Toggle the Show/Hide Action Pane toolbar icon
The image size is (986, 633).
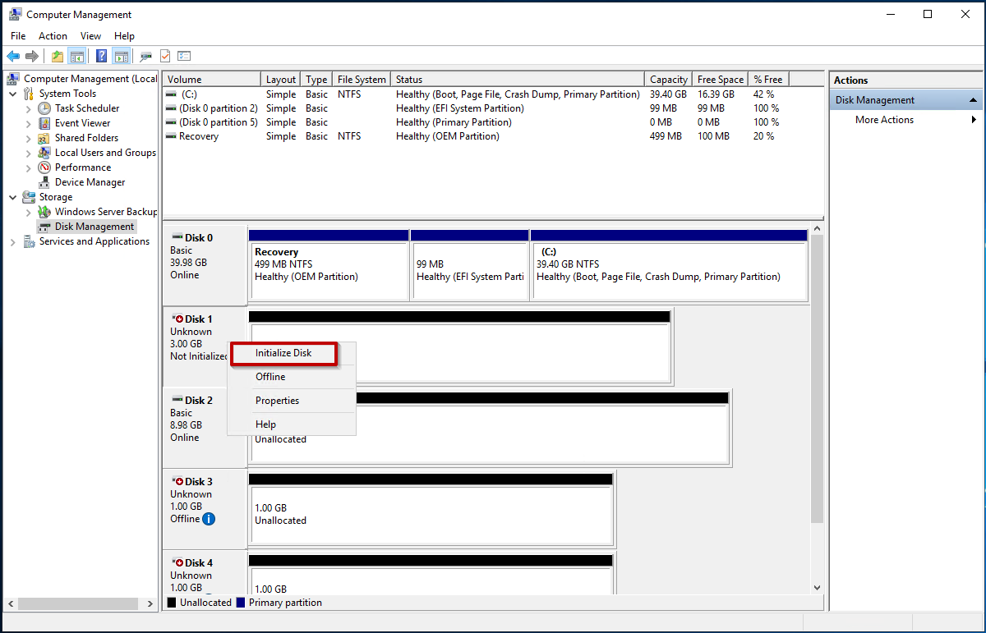[122, 56]
